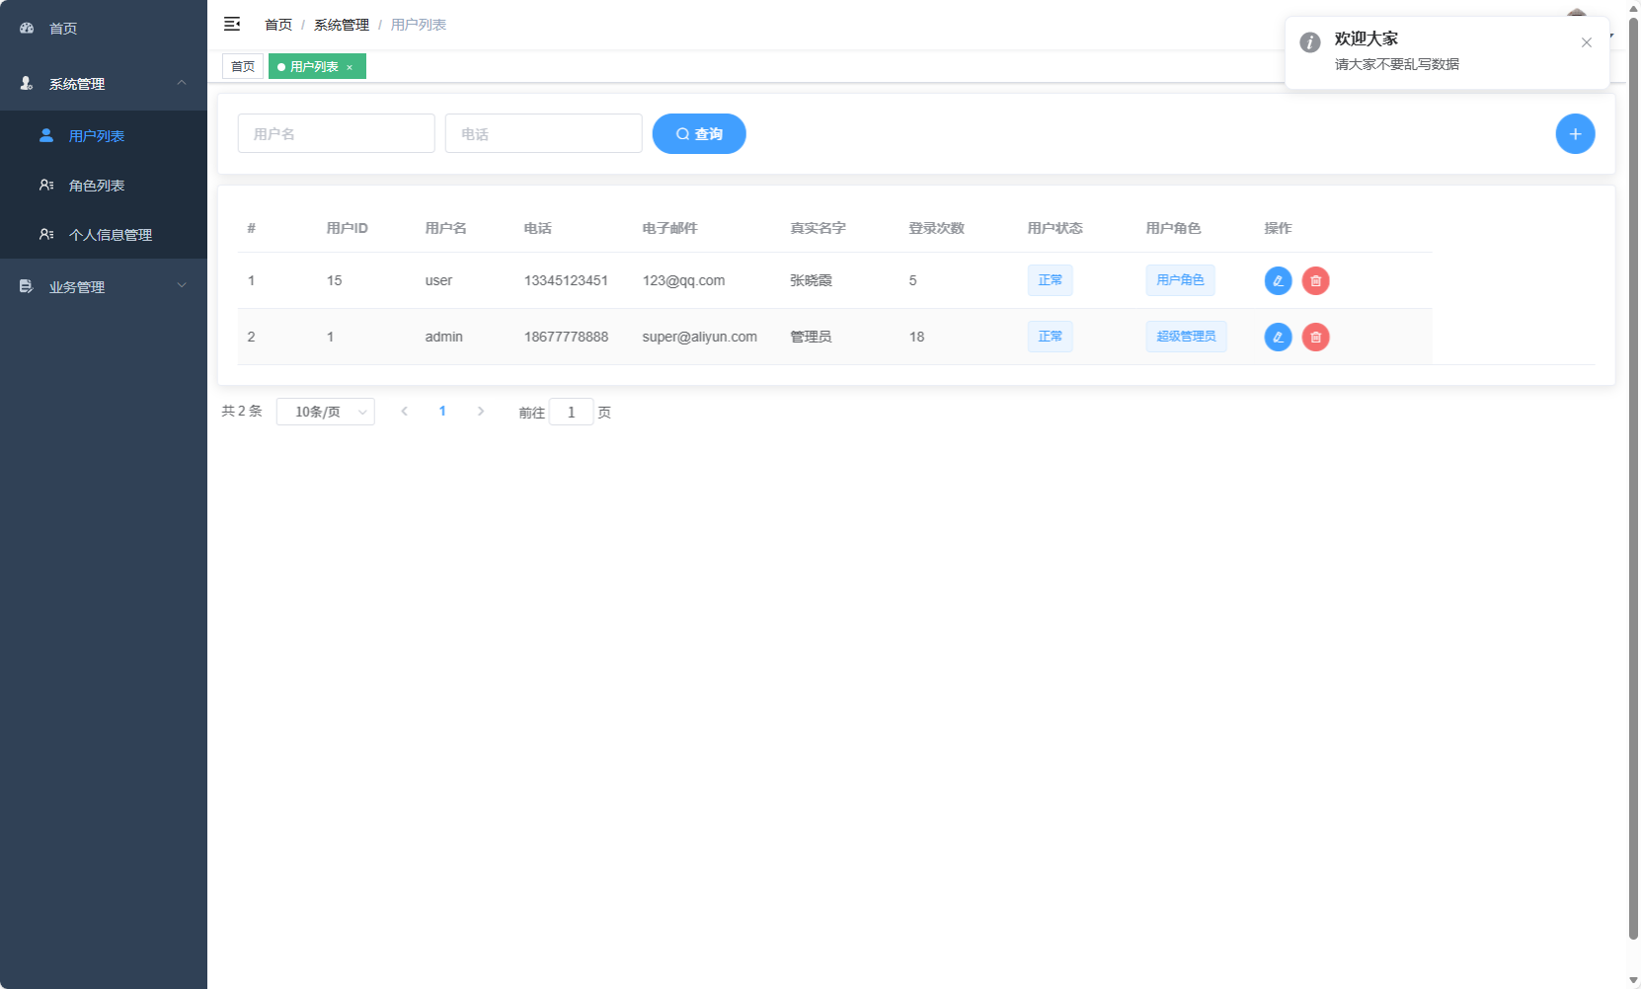Focus the 用户名 search field
1641x989 pixels.
tap(336, 134)
